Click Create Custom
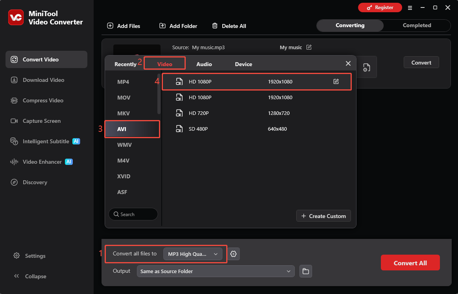This screenshot has width=458, height=294. 323,216
